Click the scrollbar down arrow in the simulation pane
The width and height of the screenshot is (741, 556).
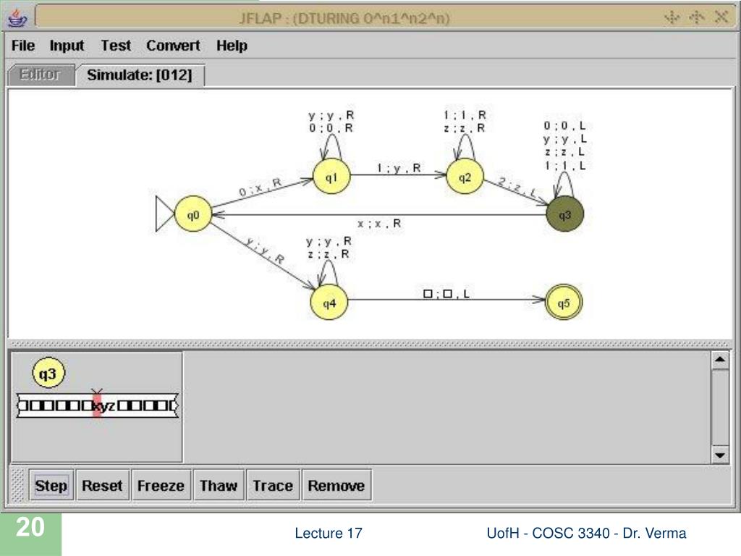(x=720, y=455)
